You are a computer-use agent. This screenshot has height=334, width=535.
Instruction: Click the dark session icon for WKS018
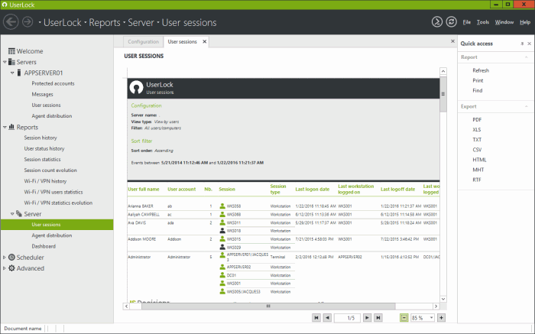point(222,231)
